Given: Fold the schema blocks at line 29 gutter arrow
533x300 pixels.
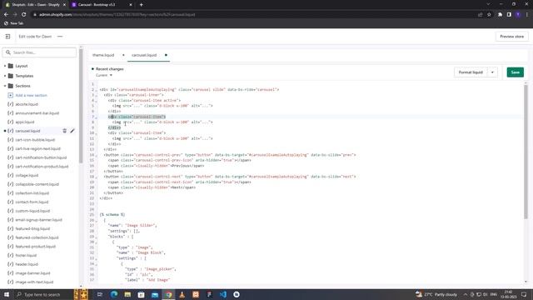Looking at the screenshot, I should [x=97, y=237].
